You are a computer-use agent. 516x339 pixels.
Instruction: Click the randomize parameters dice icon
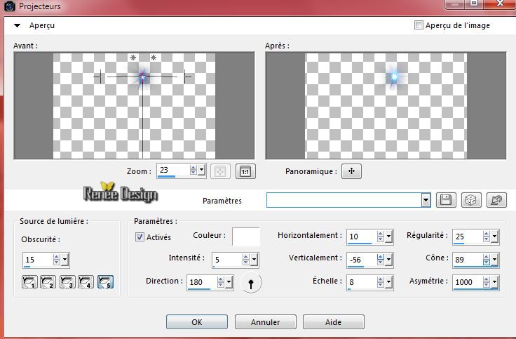click(471, 200)
